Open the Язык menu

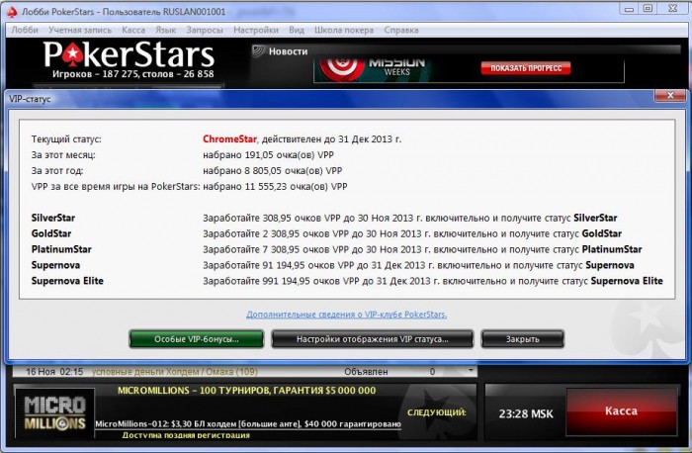pos(165,30)
